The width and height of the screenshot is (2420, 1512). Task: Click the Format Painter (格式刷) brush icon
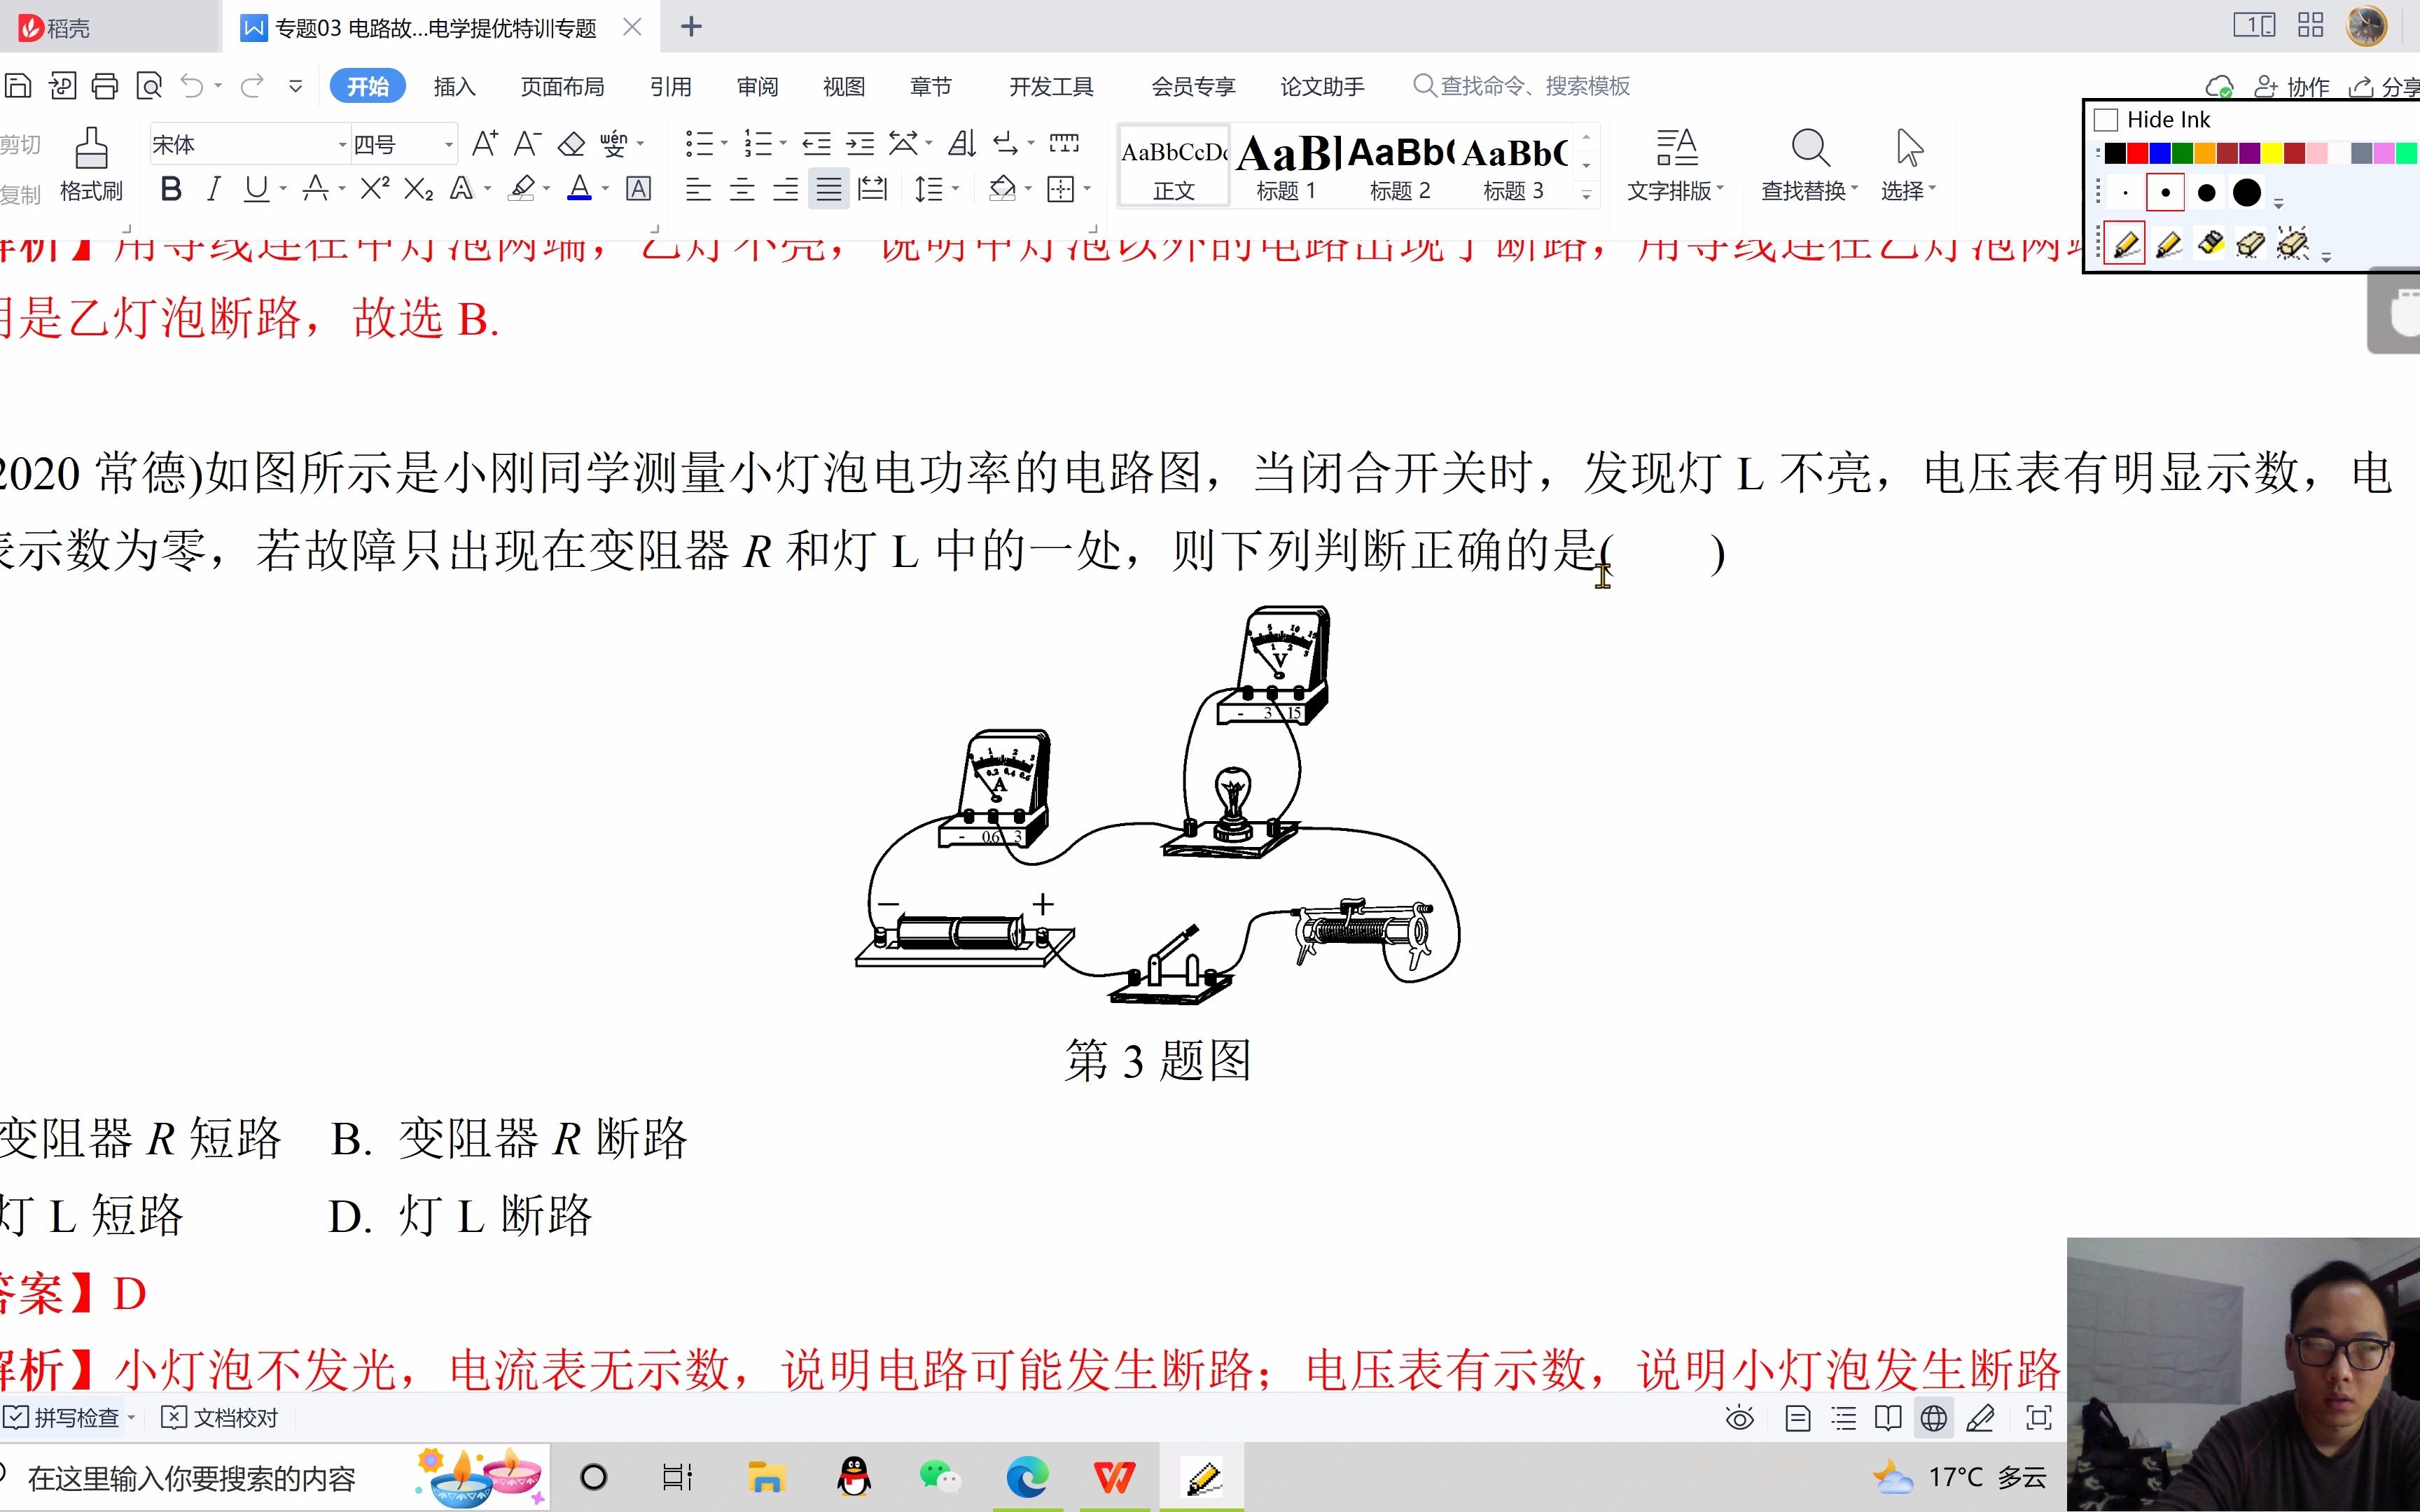tap(91, 148)
